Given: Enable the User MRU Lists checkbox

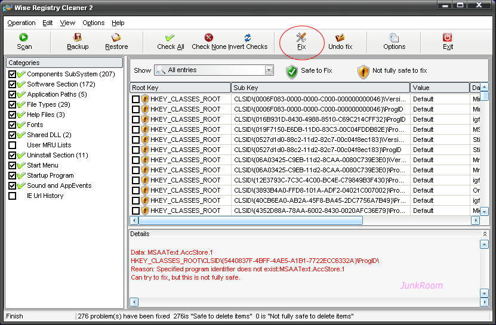Looking at the screenshot, I should [12, 145].
